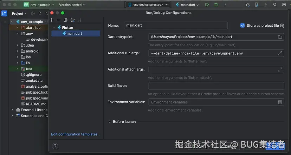Expand the lib folder chevron
This screenshot has height=155, width=291.
click(x=17, y=63)
